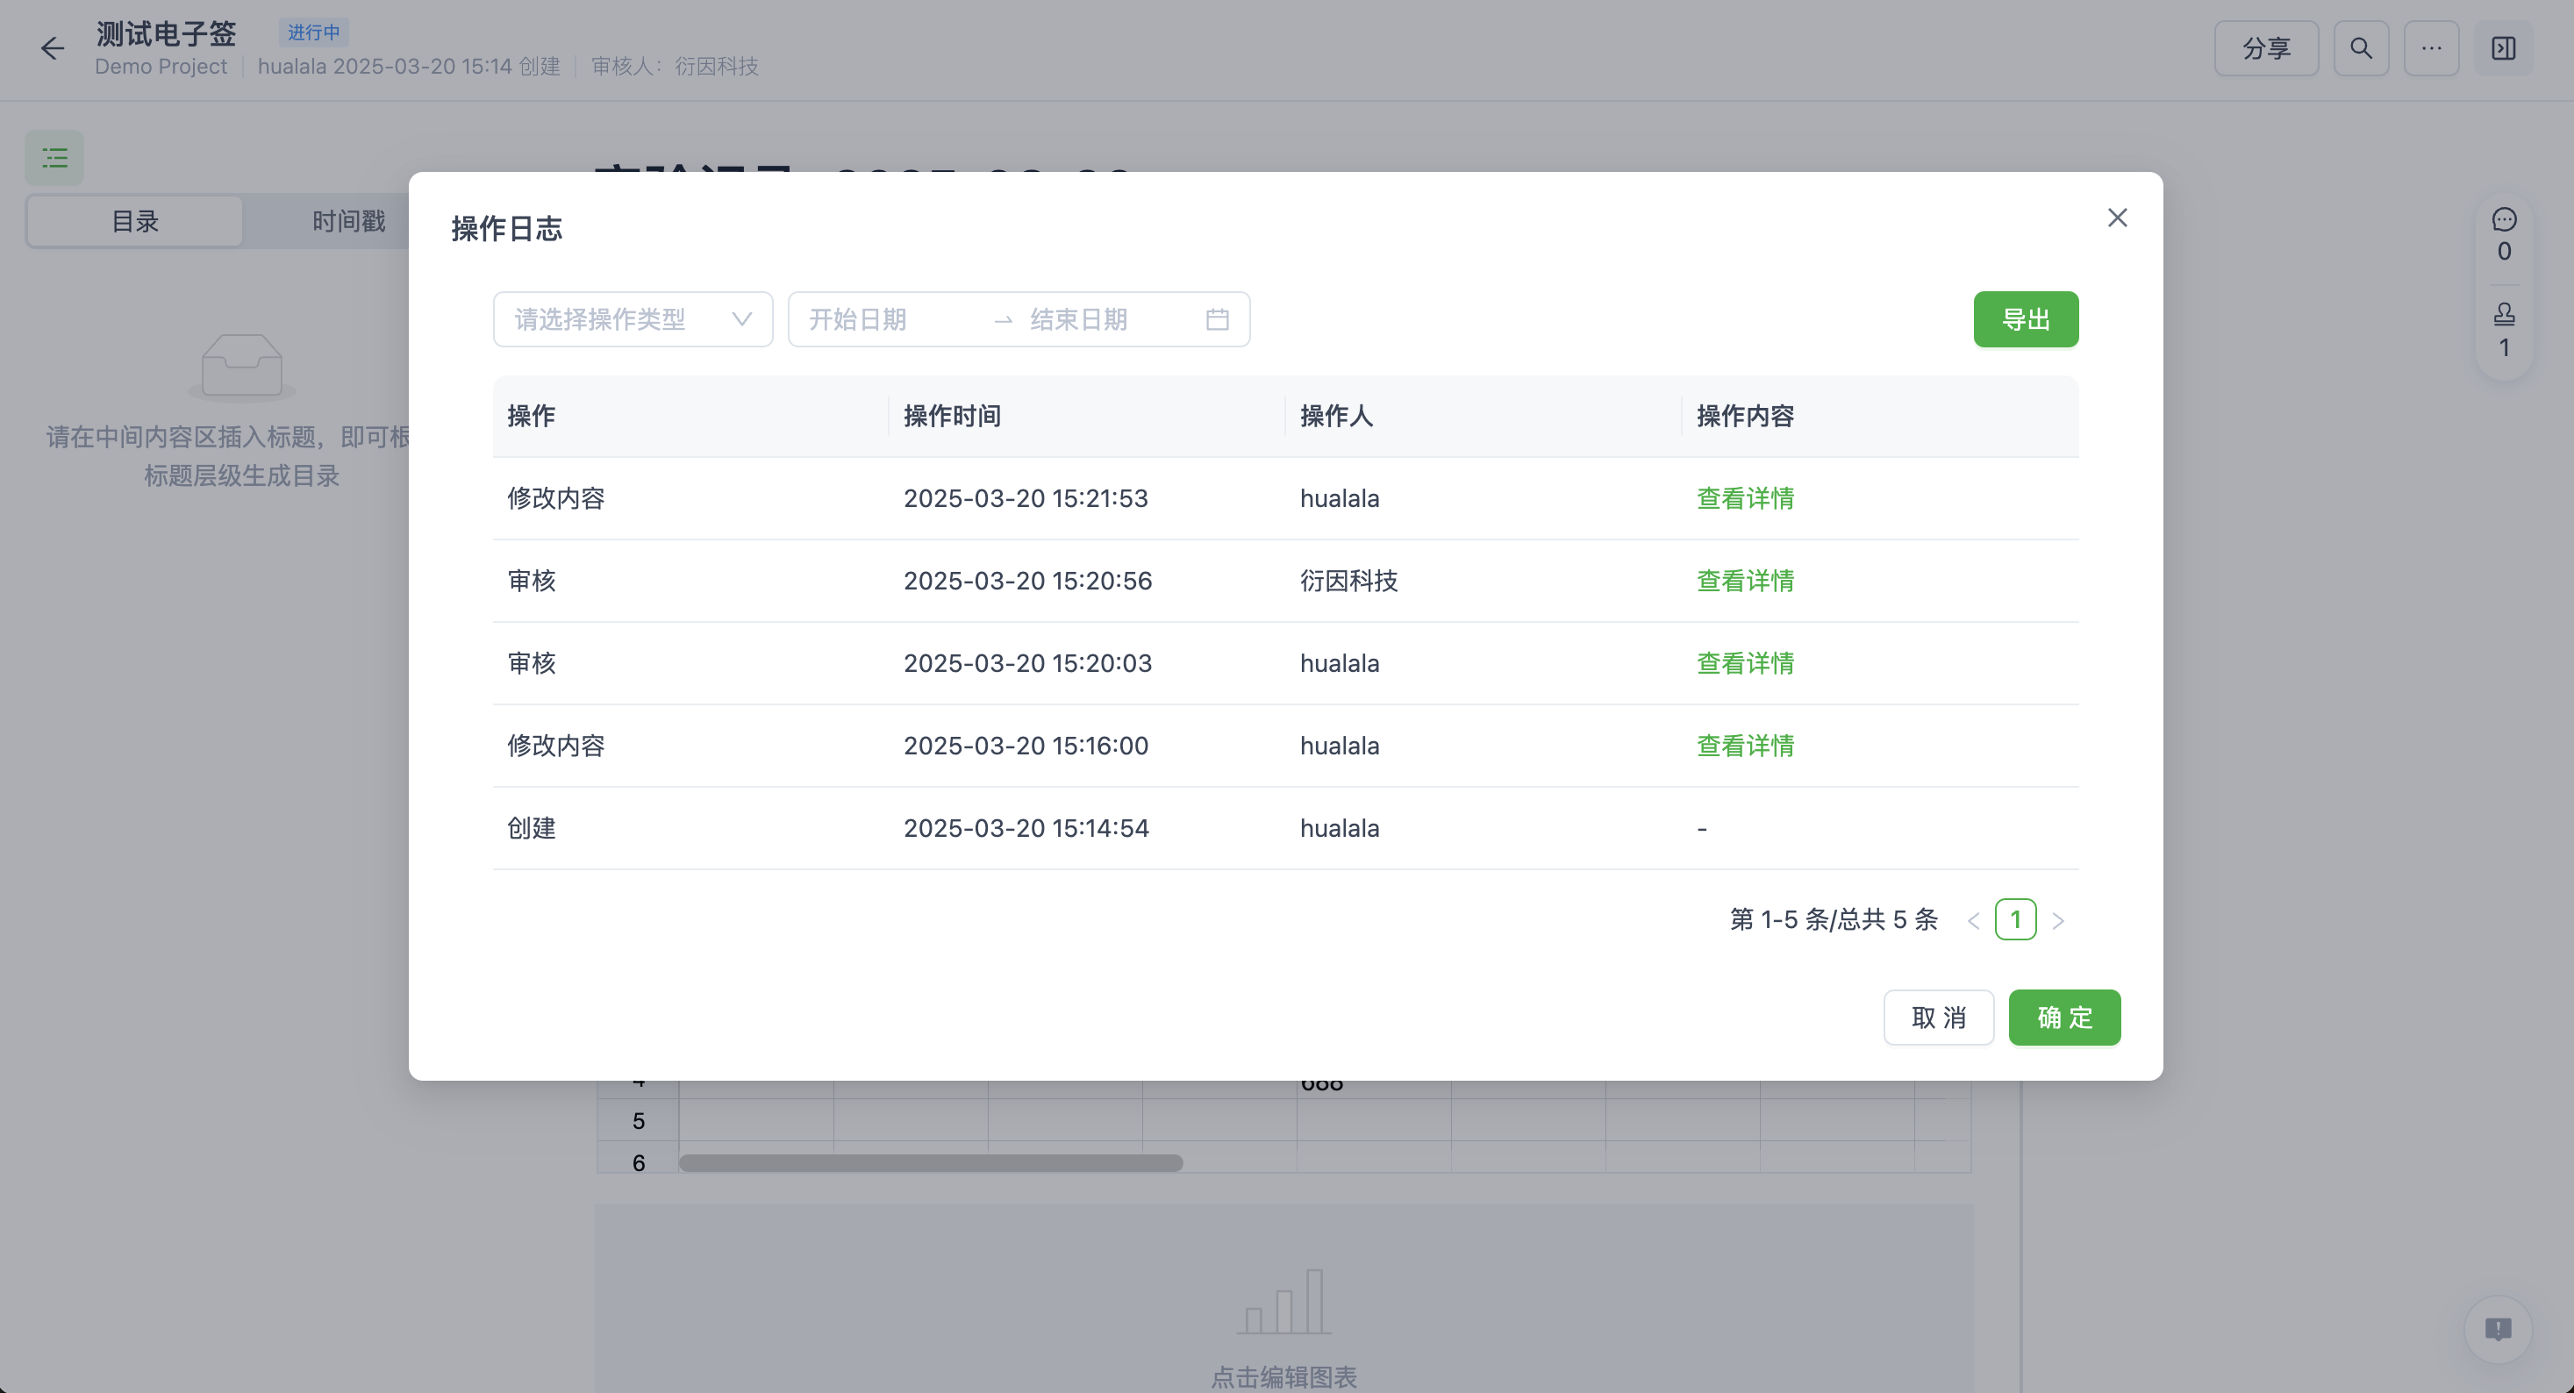Image resolution: width=2574 pixels, height=1393 pixels.
Task: Switch to the 时间戳 tab
Action: 347,221
